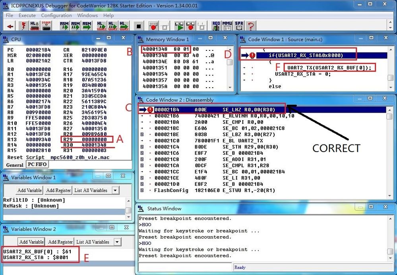The height and width of the screenshot is (275, 397).
Task: Select USART2_RX_BUF[0] variable row
Action: tap(37, 252)
